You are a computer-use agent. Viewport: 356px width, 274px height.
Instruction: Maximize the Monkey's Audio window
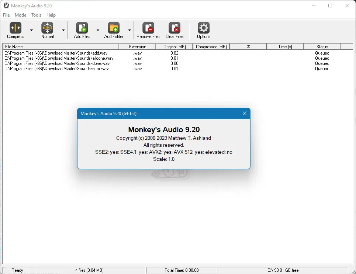click(x=330, y=6)
